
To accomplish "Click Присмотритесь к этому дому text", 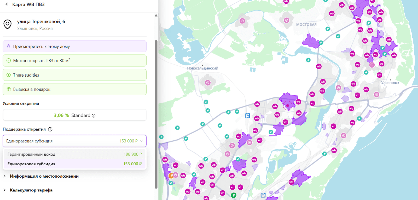I will point(42,46).
